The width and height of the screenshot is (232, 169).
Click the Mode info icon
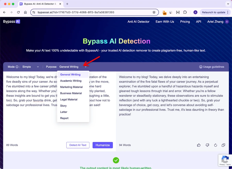(x=17, y=67)
